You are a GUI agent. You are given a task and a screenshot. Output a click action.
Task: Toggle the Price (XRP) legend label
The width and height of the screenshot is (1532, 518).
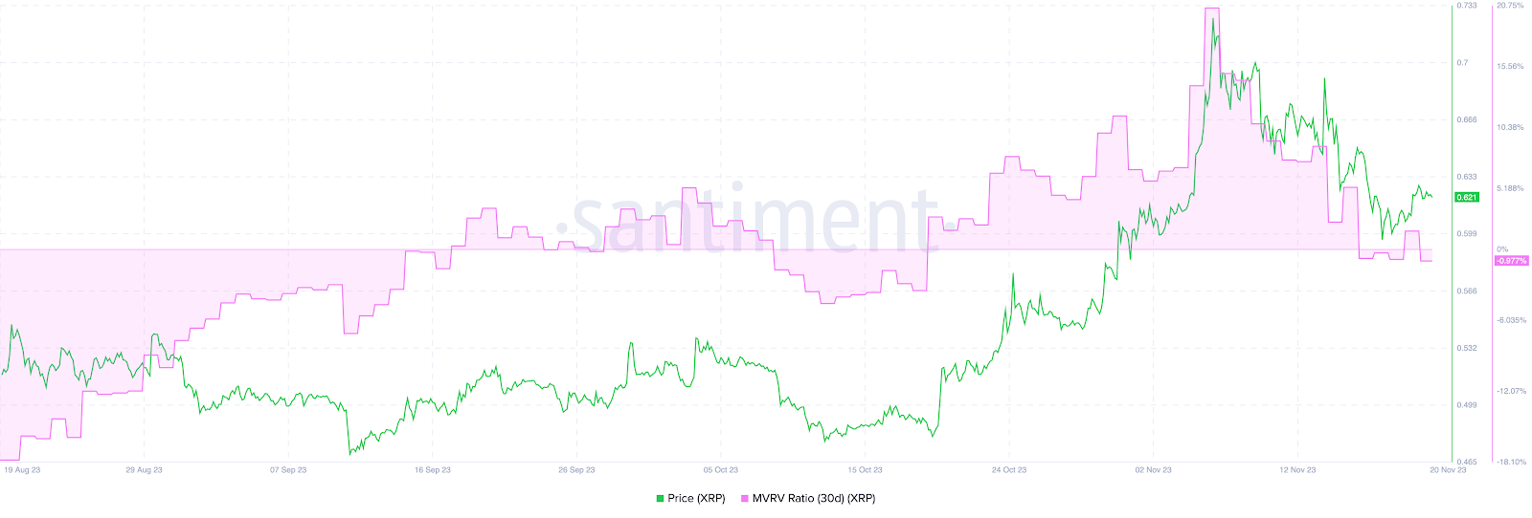(x=696, y=498)
